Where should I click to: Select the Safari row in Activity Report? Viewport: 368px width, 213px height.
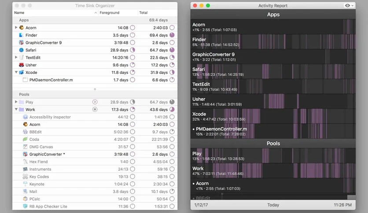(x=273, y=71)
